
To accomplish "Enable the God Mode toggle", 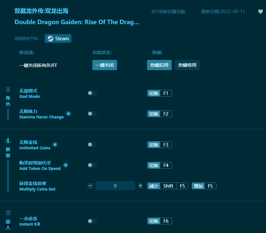I will click(x=92, y=92).
